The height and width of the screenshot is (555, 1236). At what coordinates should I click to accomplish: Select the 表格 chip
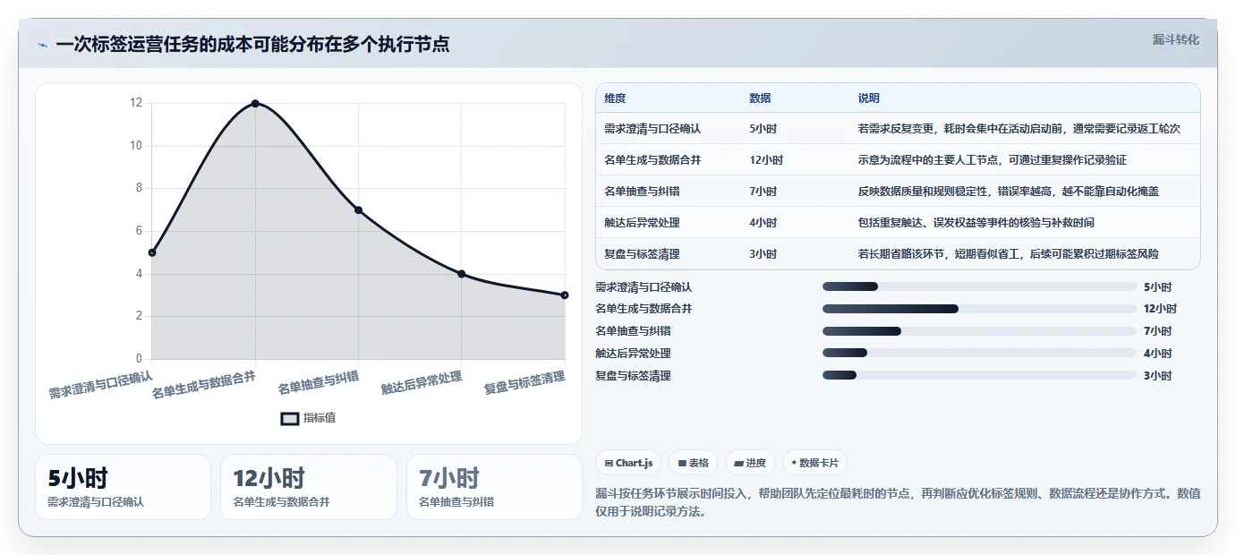pos(694,463)
